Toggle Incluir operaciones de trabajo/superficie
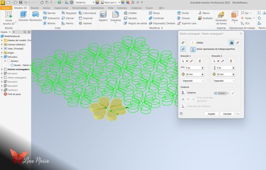This screenshot has width=266, height=170. click(x=193, y=49)
